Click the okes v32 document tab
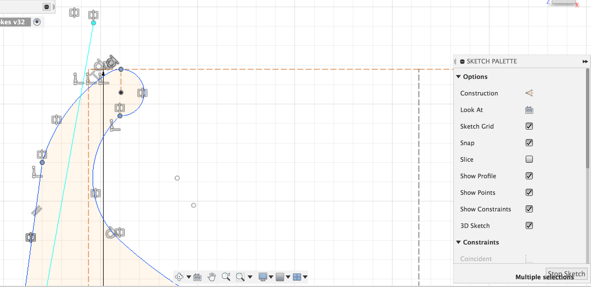591x287 pixels. pos(12,22)
